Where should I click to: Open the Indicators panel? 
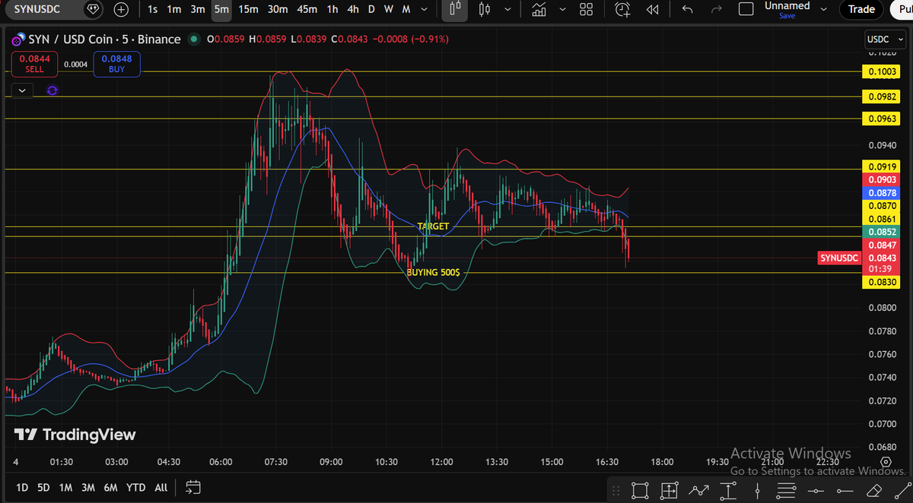pos(539,9)
